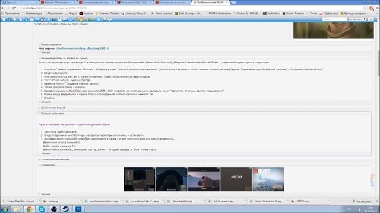This screenshot has width=380, height=213.
Task: Open dropdown arrow of rust.png download
Action: [81, 201]
